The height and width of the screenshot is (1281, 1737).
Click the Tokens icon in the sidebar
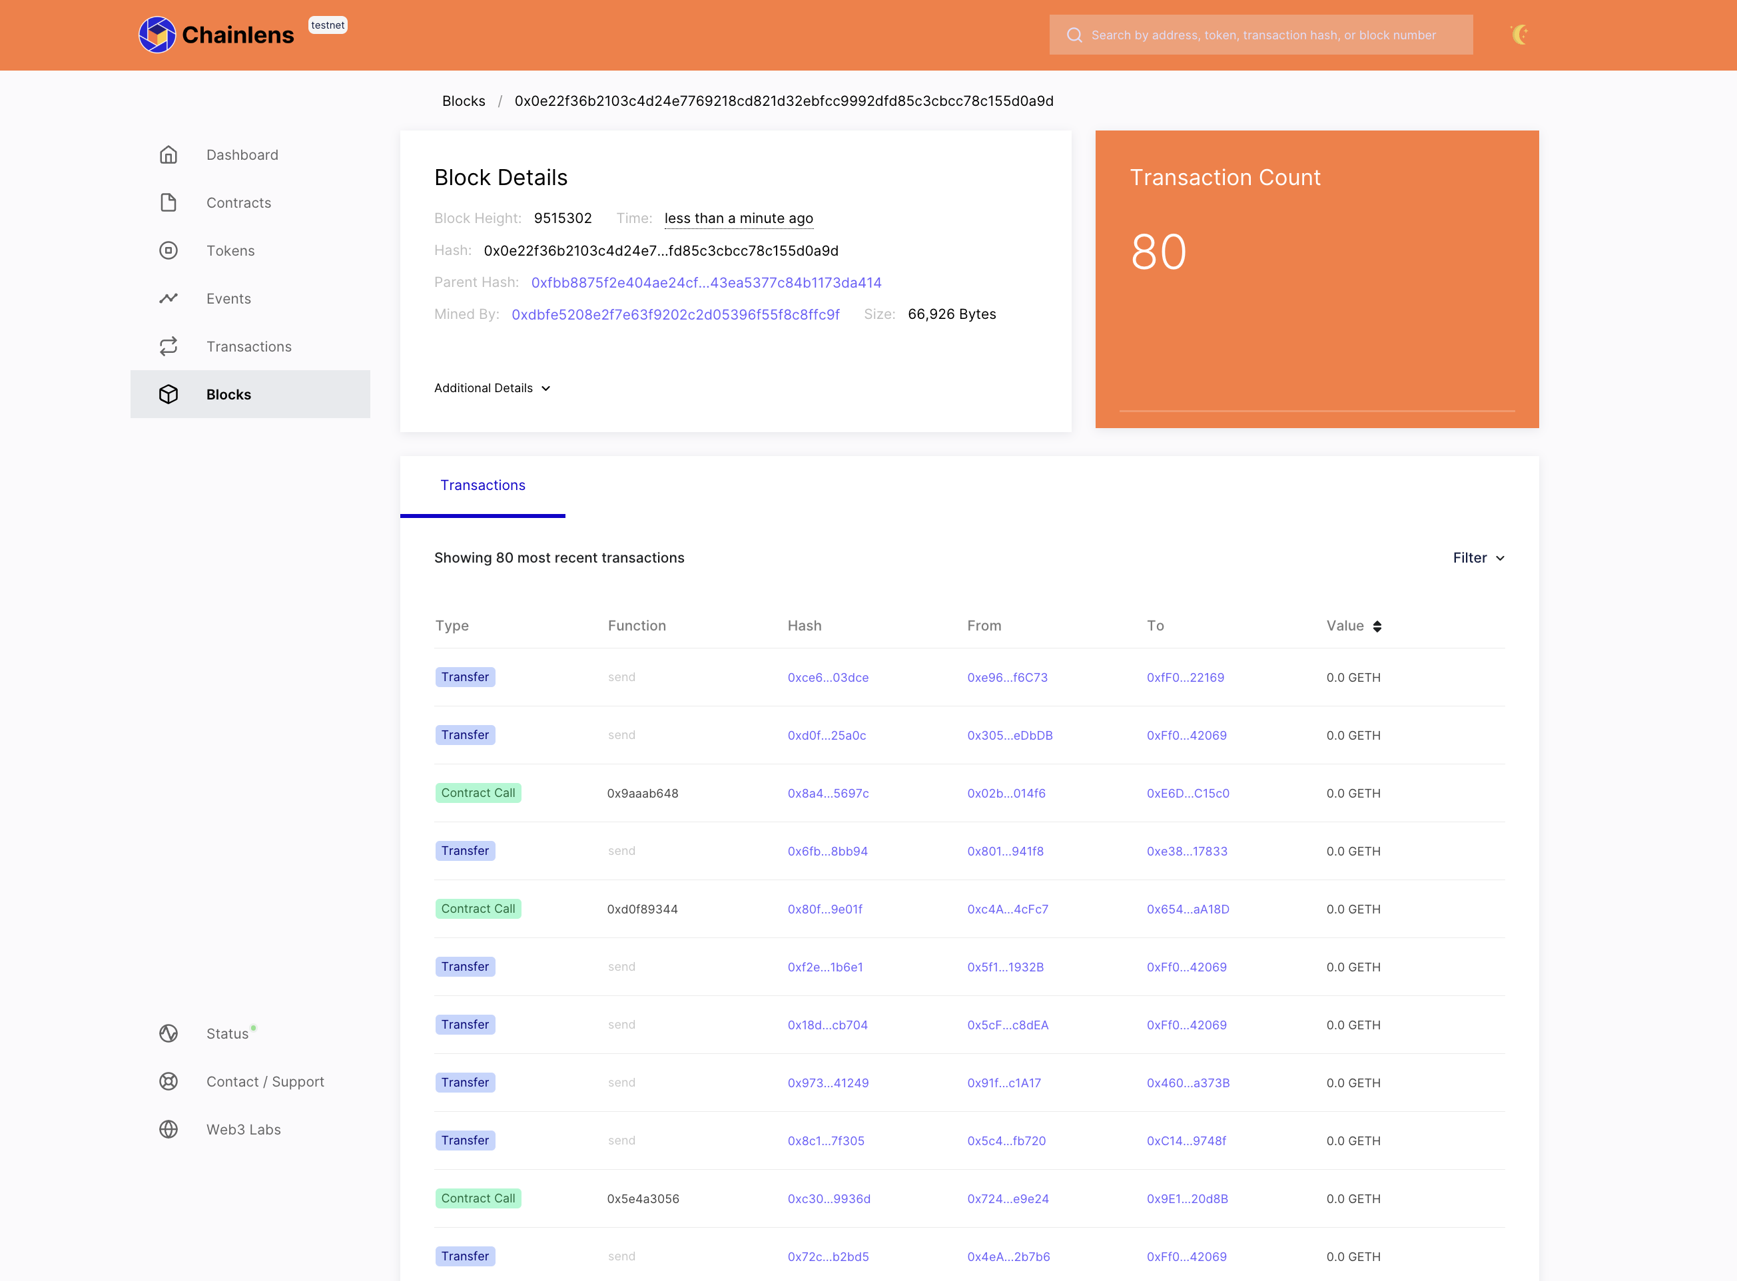tap(169, 250)
